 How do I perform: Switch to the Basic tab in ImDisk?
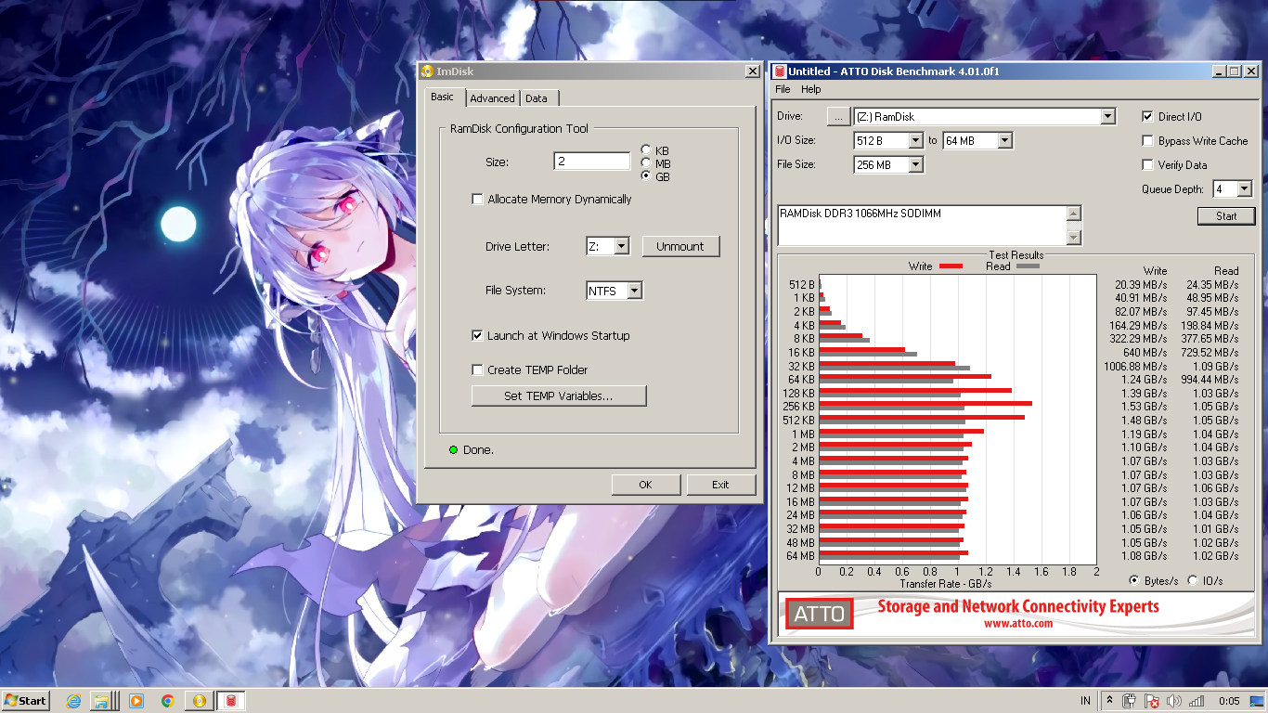click(443, 97)
